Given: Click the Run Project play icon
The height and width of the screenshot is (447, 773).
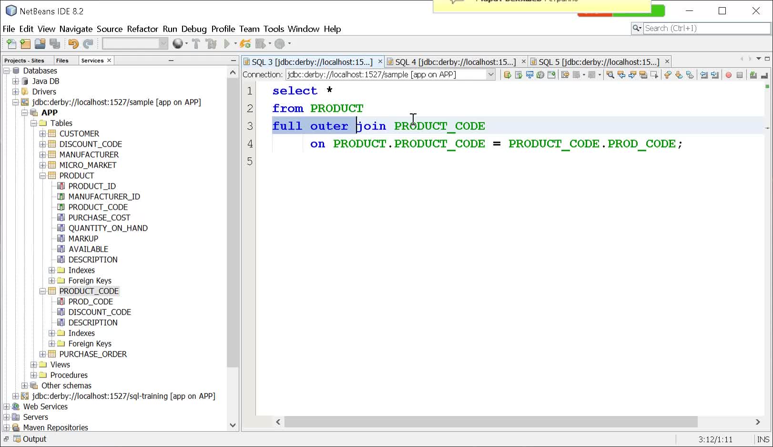Looking at the screenshot, I should coord(227,44).
